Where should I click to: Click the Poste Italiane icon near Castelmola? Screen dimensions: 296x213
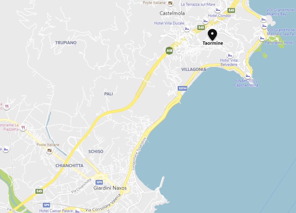(170, 3)
